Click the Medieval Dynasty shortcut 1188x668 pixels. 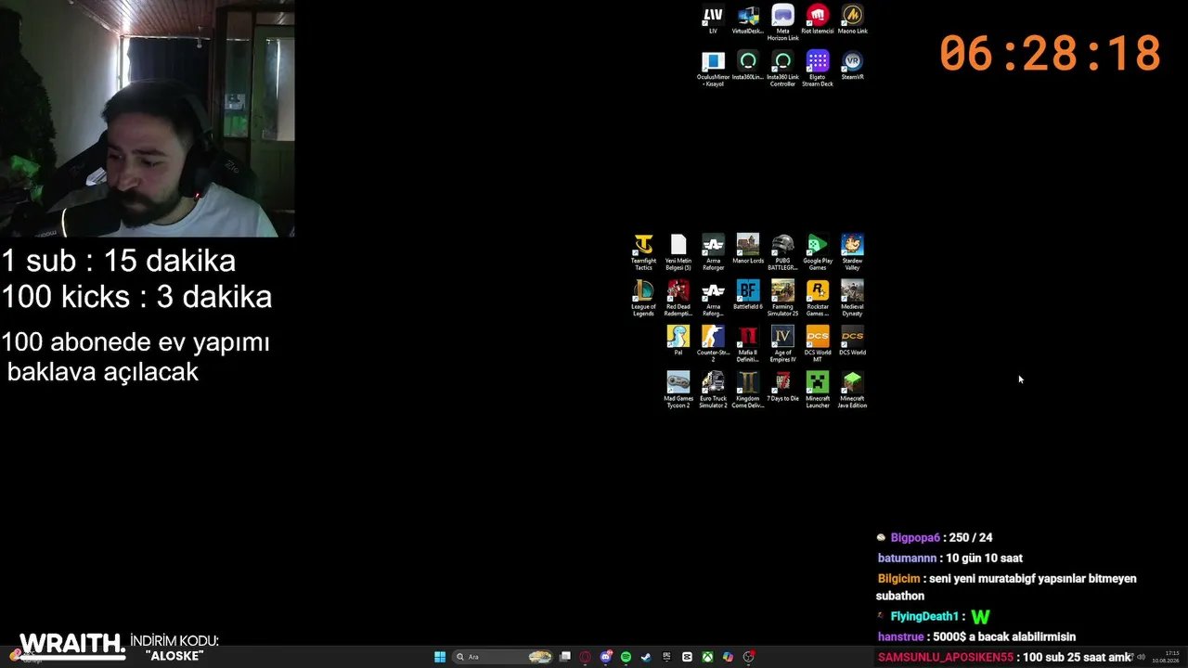852,299
